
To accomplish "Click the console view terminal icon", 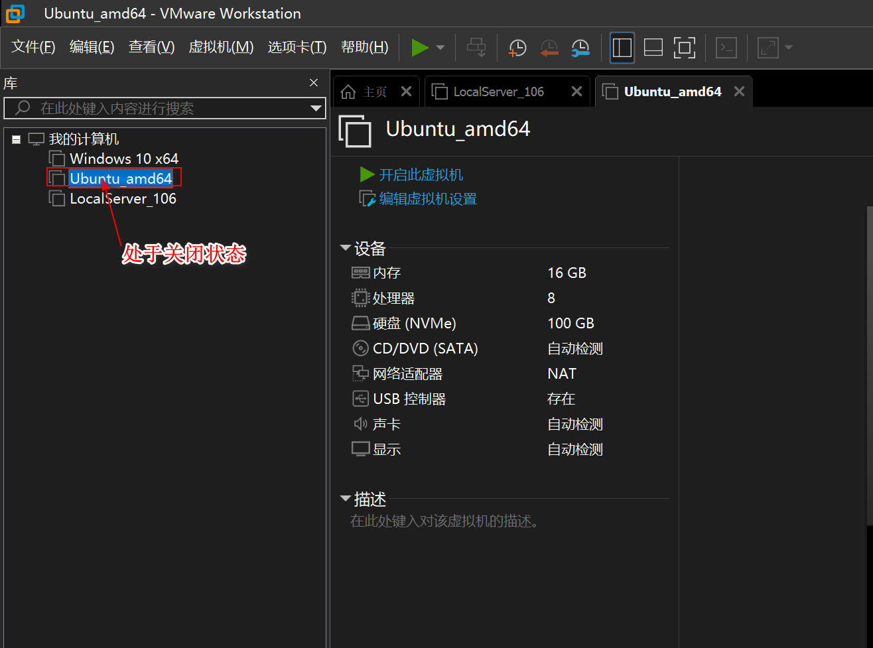I will (726, 48).
